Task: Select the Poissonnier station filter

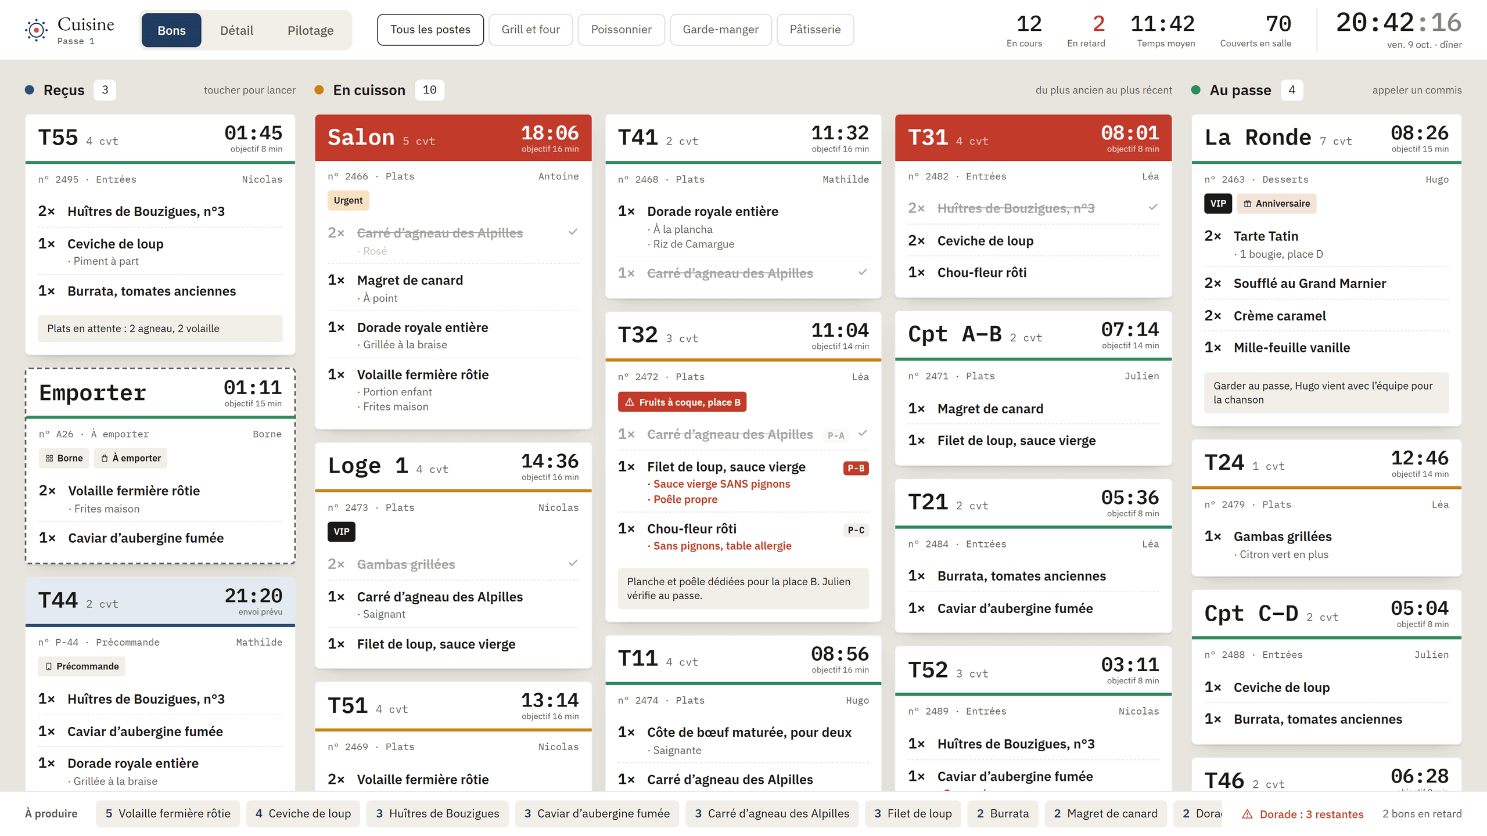Action: [621, 30]
